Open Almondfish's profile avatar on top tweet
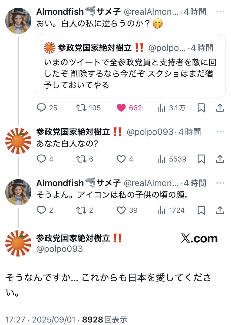 [18, 21]
